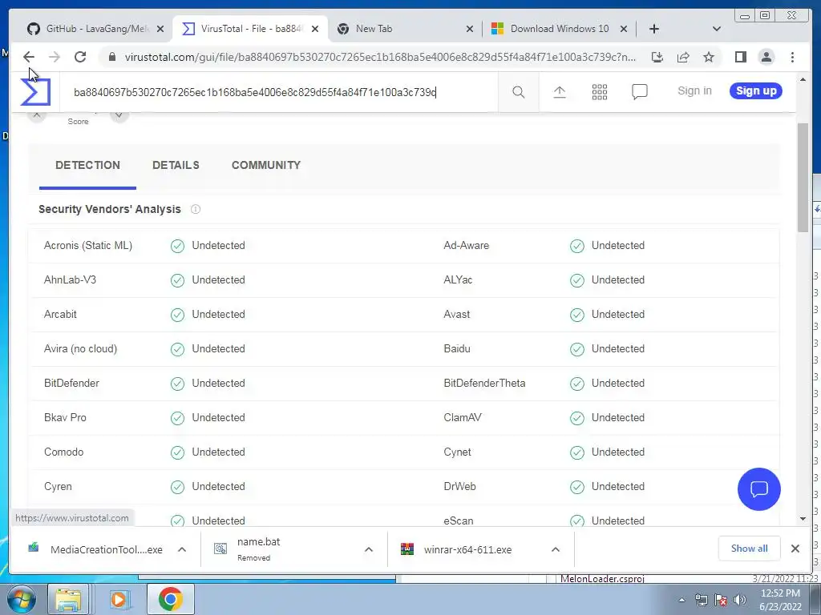Viewport: 821px width, 615px height.
Task: Click the browser forward arrow
Action: (x=55, y=57)
